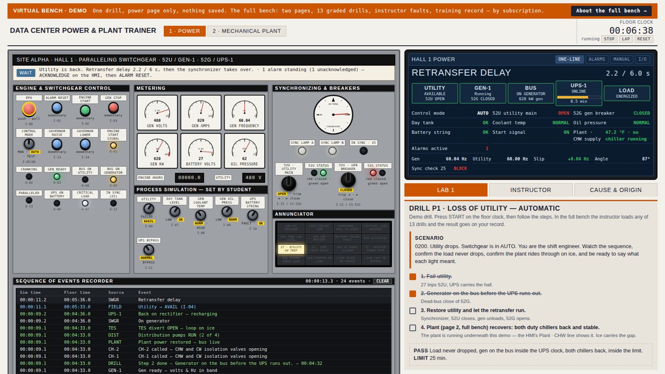The width and height of the screenshot is (665, 374).
Task: Click the GOVERNOR LOWER blue pushbutton
Action: pos(85,144)
